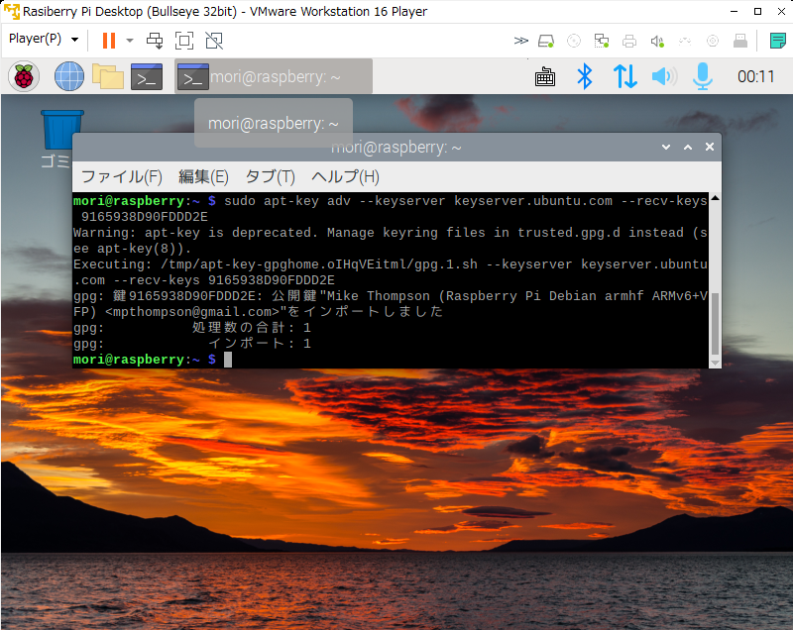Image resolution: width=793 pixels, height=630 pixels.
Task: Click the terminal scrollbar down arrow
Action: pos(715,363)
